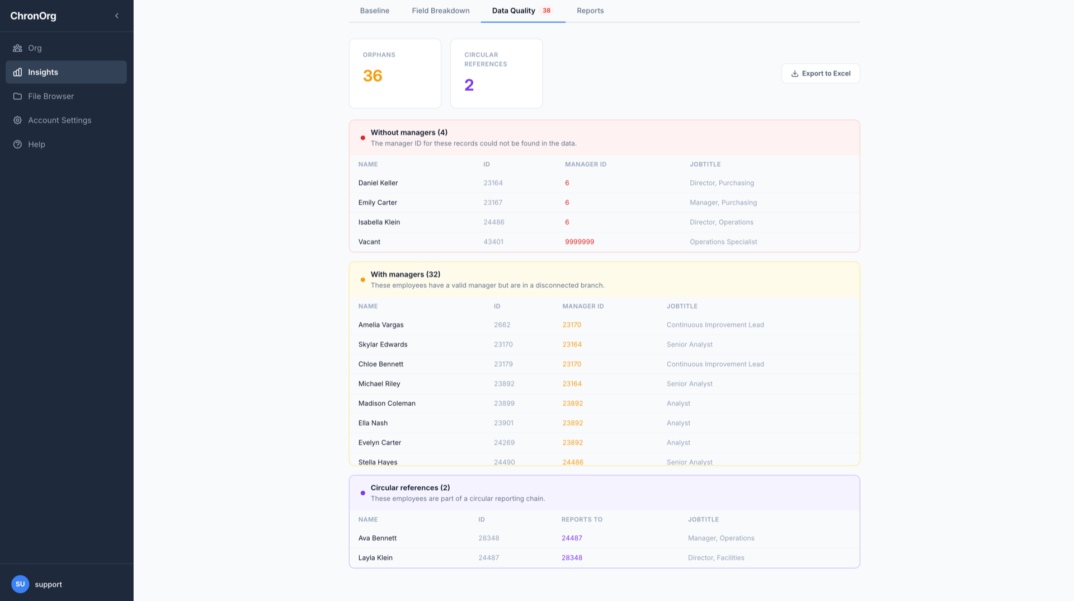Click the Vacant row name
This screenshot has height=601, width=1074.
tap(369, 242)
